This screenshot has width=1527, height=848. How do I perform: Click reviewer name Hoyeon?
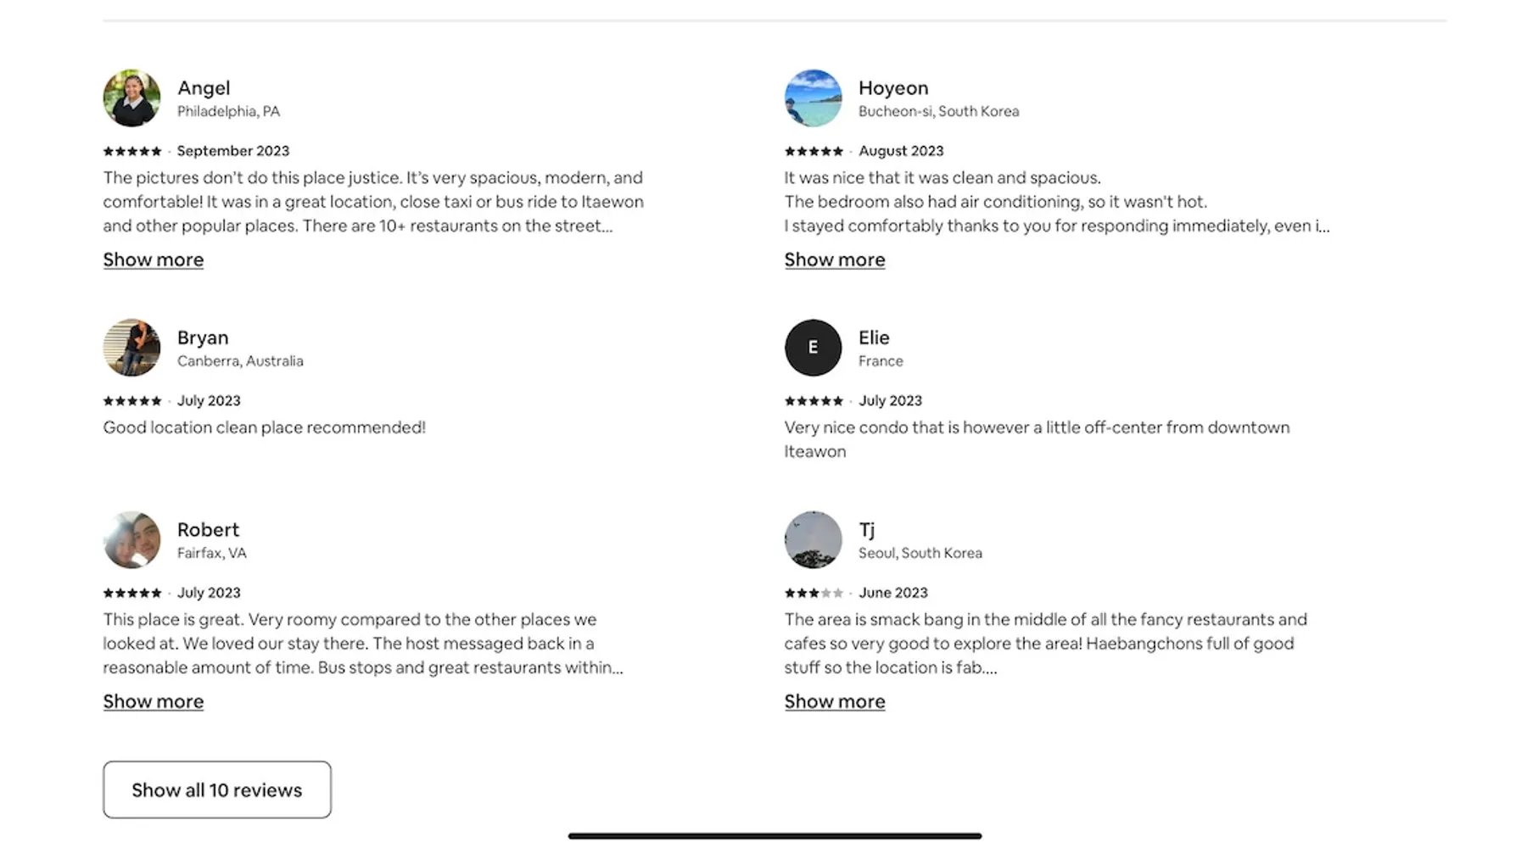[x=893, y=88]
